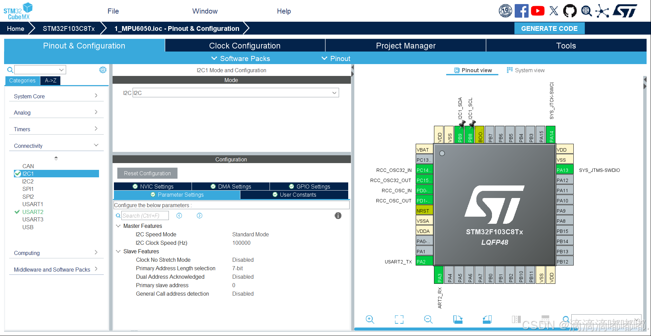This screenshot has height=336, width=651.
Task: Click the Standard Mode speed value
Action: click(251, 234)
